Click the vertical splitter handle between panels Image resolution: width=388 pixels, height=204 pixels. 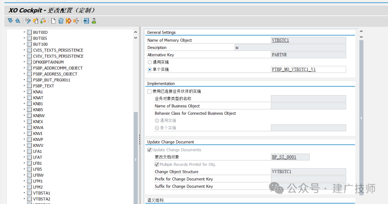point(139,140)
